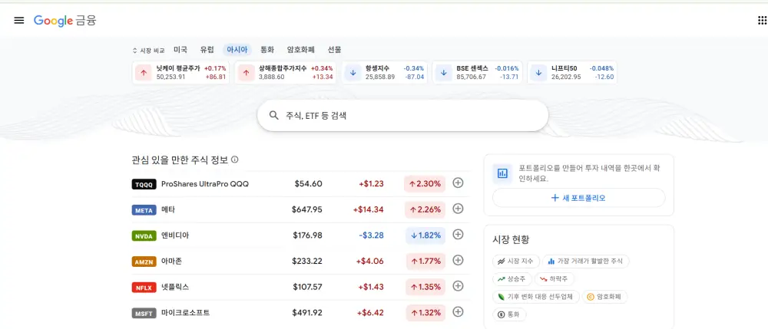The width and height of the screenshot is (768, 329).
Task: Click the 2.30% change badge for TQQQ
Action: (425, 184)
